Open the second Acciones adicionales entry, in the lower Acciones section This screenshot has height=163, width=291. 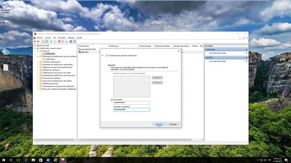click(217, 61)
